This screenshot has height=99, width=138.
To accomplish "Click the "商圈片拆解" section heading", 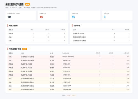I will (x=13, y=26).
